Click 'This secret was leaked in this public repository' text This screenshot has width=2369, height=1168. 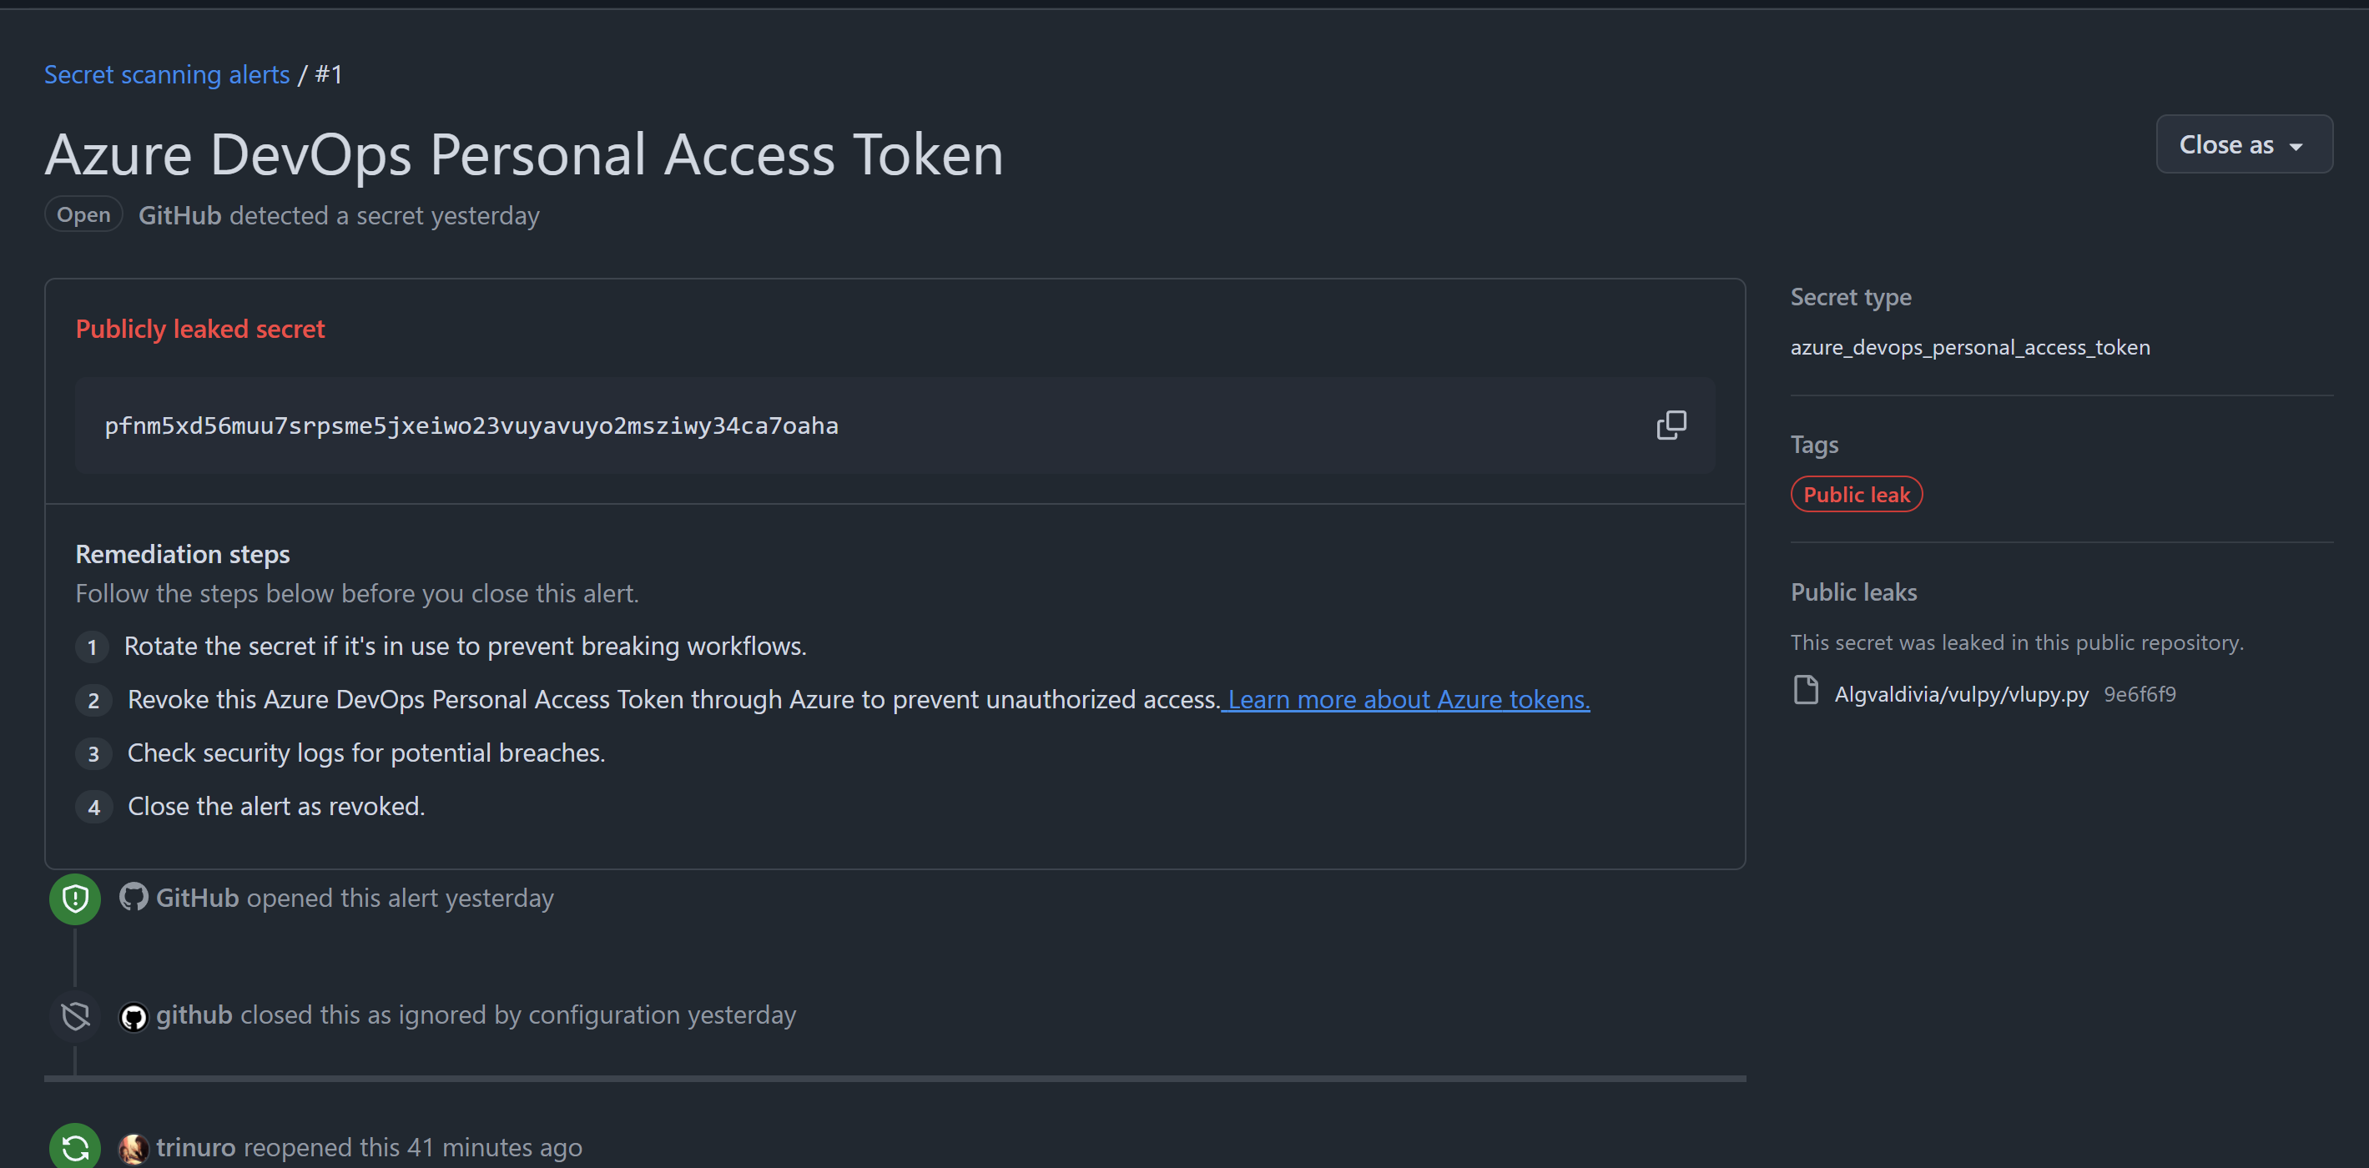click(x=2017, y=643)
